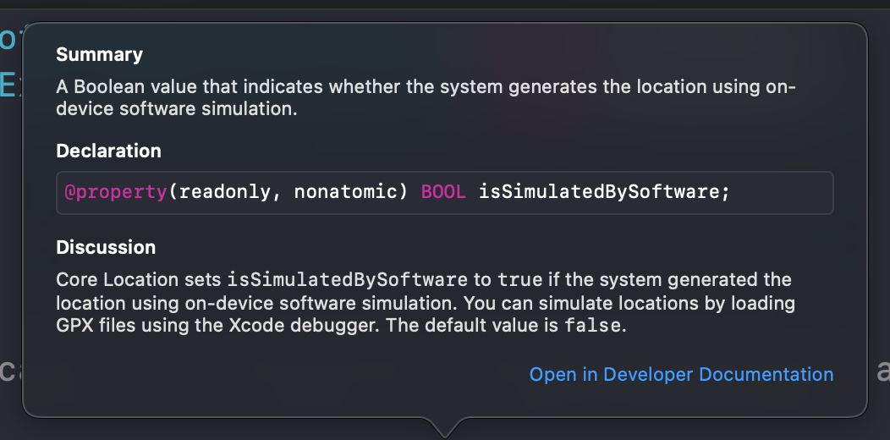The width and height of the screenshot is (890, 440).
Task: Click the word 'false' in Discussion
Action: (592, 327)
